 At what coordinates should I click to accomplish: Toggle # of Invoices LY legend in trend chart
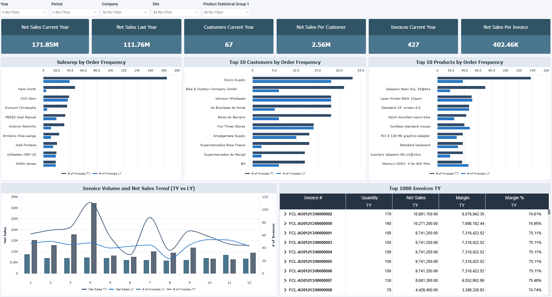click(x=150, y=289)
